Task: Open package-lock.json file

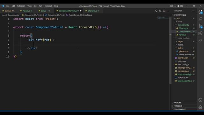Action: (184, 68)
